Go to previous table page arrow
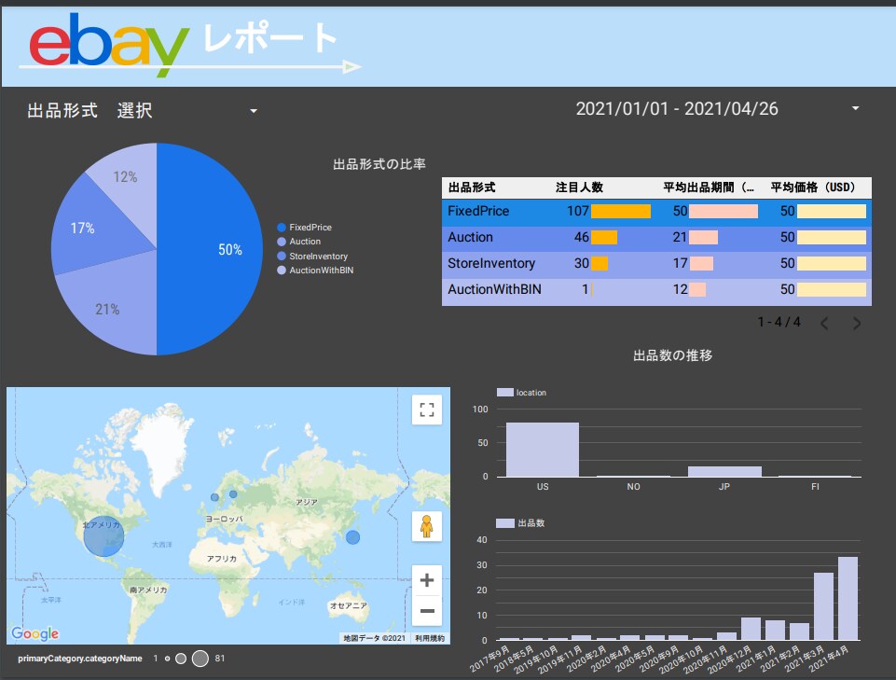This screenshot has height=680, width=896. 824,324
